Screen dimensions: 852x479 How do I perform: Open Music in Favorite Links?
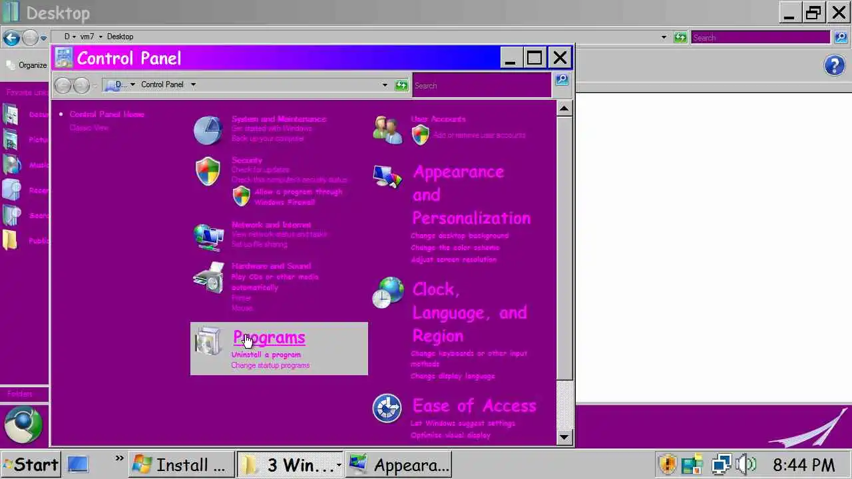(x=25, y=165)
